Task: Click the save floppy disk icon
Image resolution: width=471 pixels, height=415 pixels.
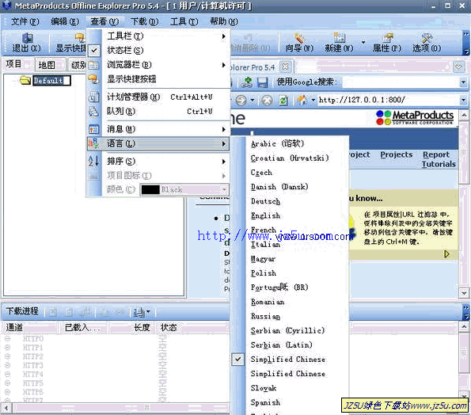Action: coord(263,82)
